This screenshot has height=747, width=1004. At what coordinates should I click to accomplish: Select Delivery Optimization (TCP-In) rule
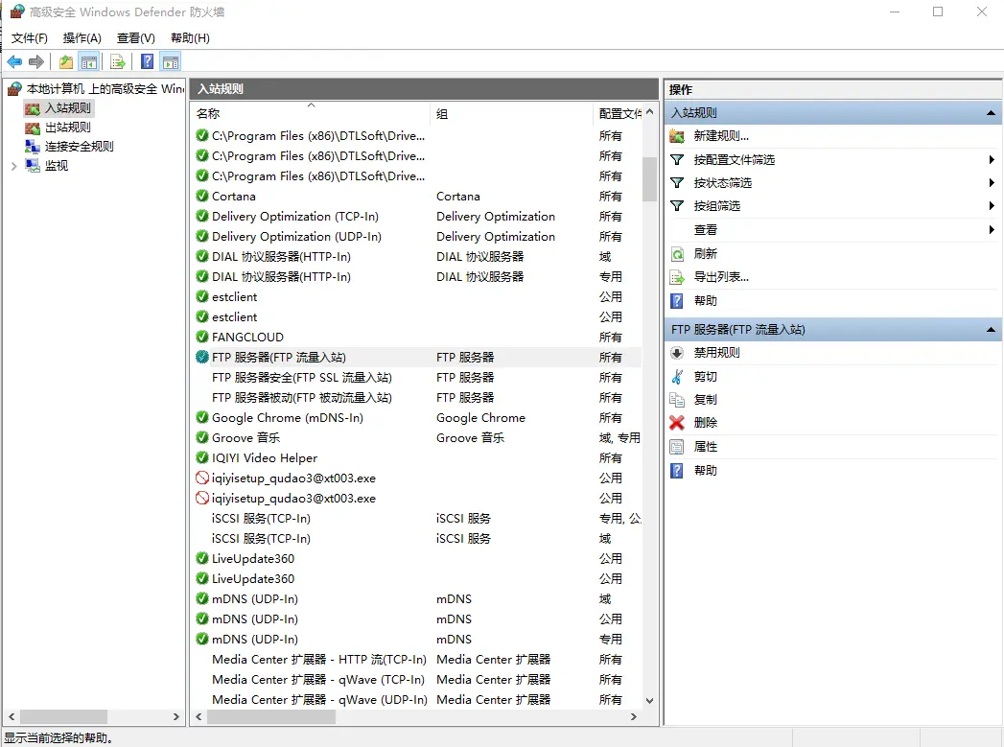click(x=417, y=217)
